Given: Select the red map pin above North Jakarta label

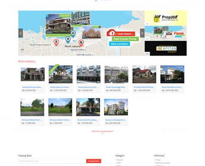Looking at the screenshot, I should pyautogui.click(x=81, y=43).
